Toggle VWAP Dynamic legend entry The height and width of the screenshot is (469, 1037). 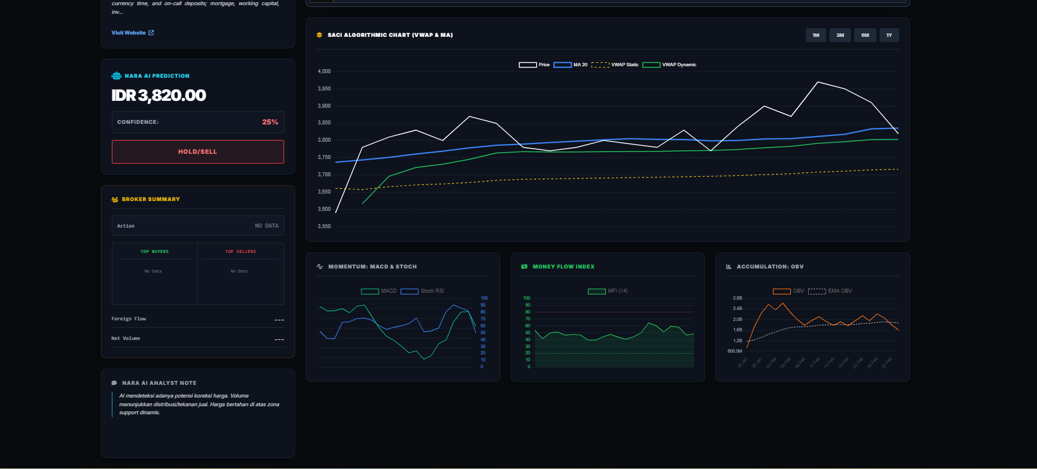coord(669,65)
